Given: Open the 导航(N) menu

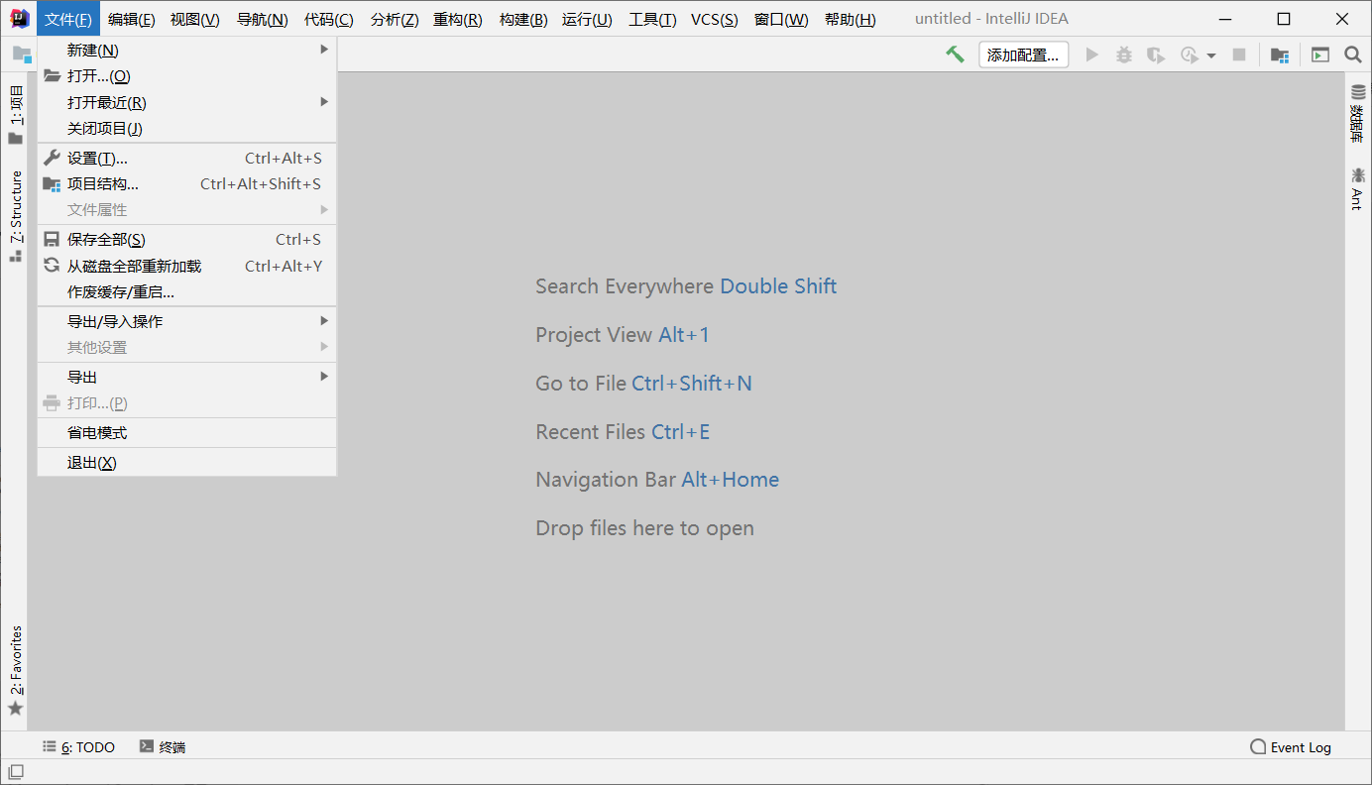Looking at the screenshot, I should coord(262,19).
